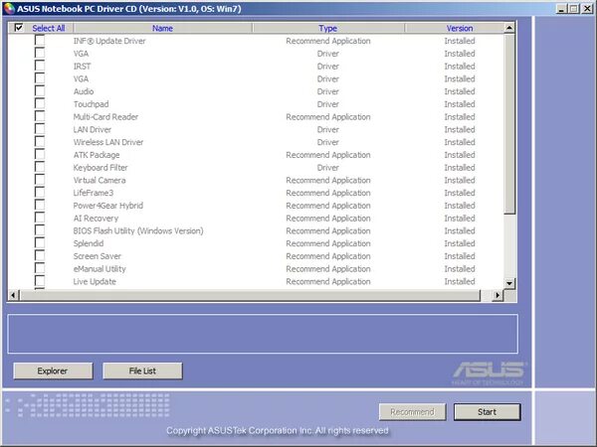Check the IRST driver checkbox
This screenshot has width=597, height=447.
40,66
